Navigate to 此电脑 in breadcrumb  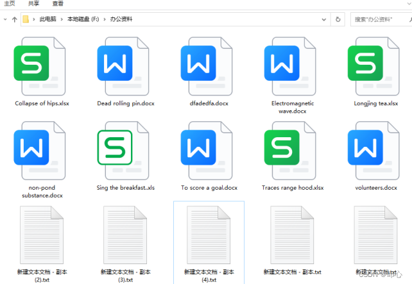[x=48, y=19]
